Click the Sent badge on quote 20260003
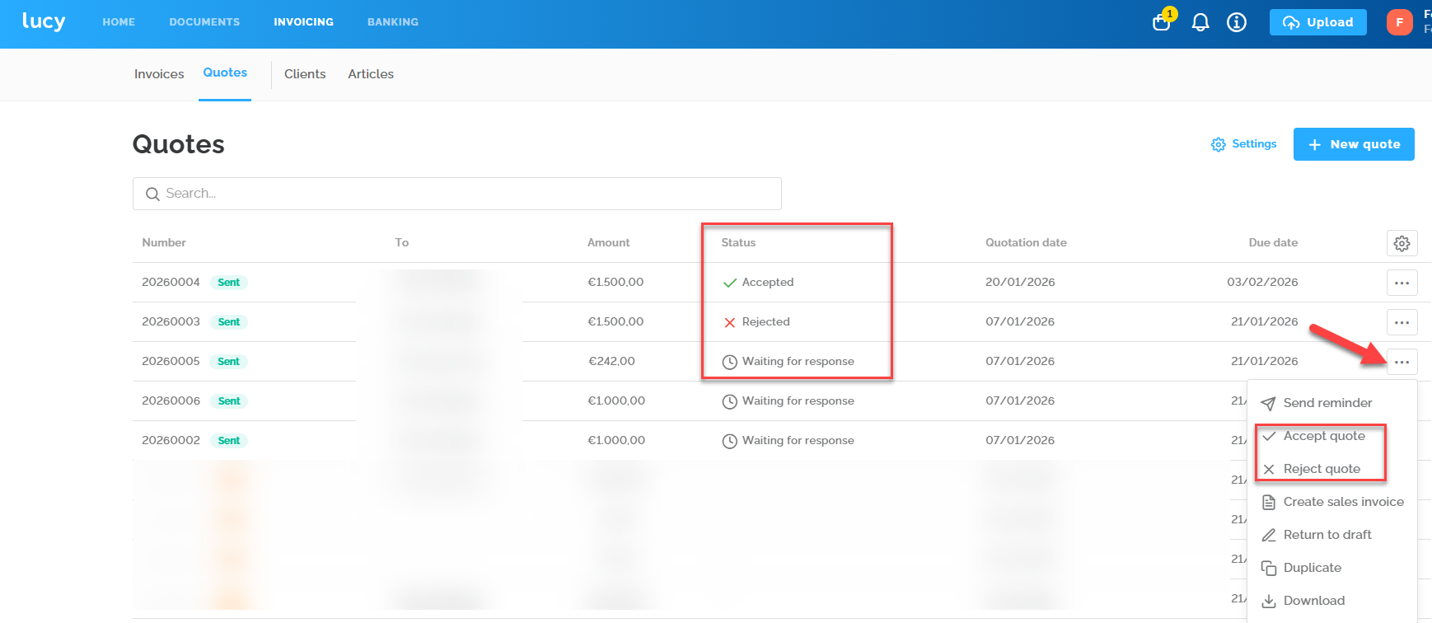The image size is (1432, 623). [229, 322]
